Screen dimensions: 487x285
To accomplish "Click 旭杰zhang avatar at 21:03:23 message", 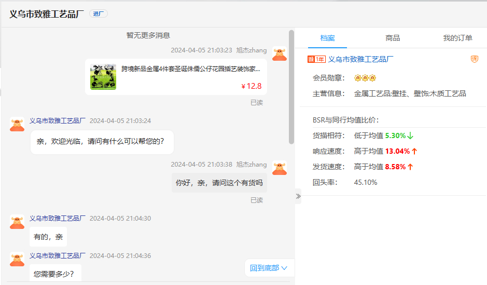I will point(280,54).
